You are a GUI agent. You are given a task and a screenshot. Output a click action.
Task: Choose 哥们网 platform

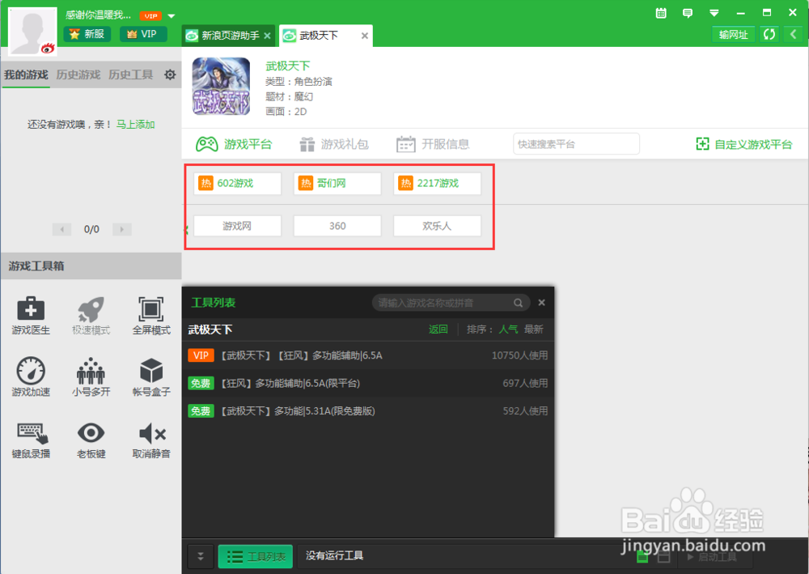pyautogui.click(x=337, y=183)
